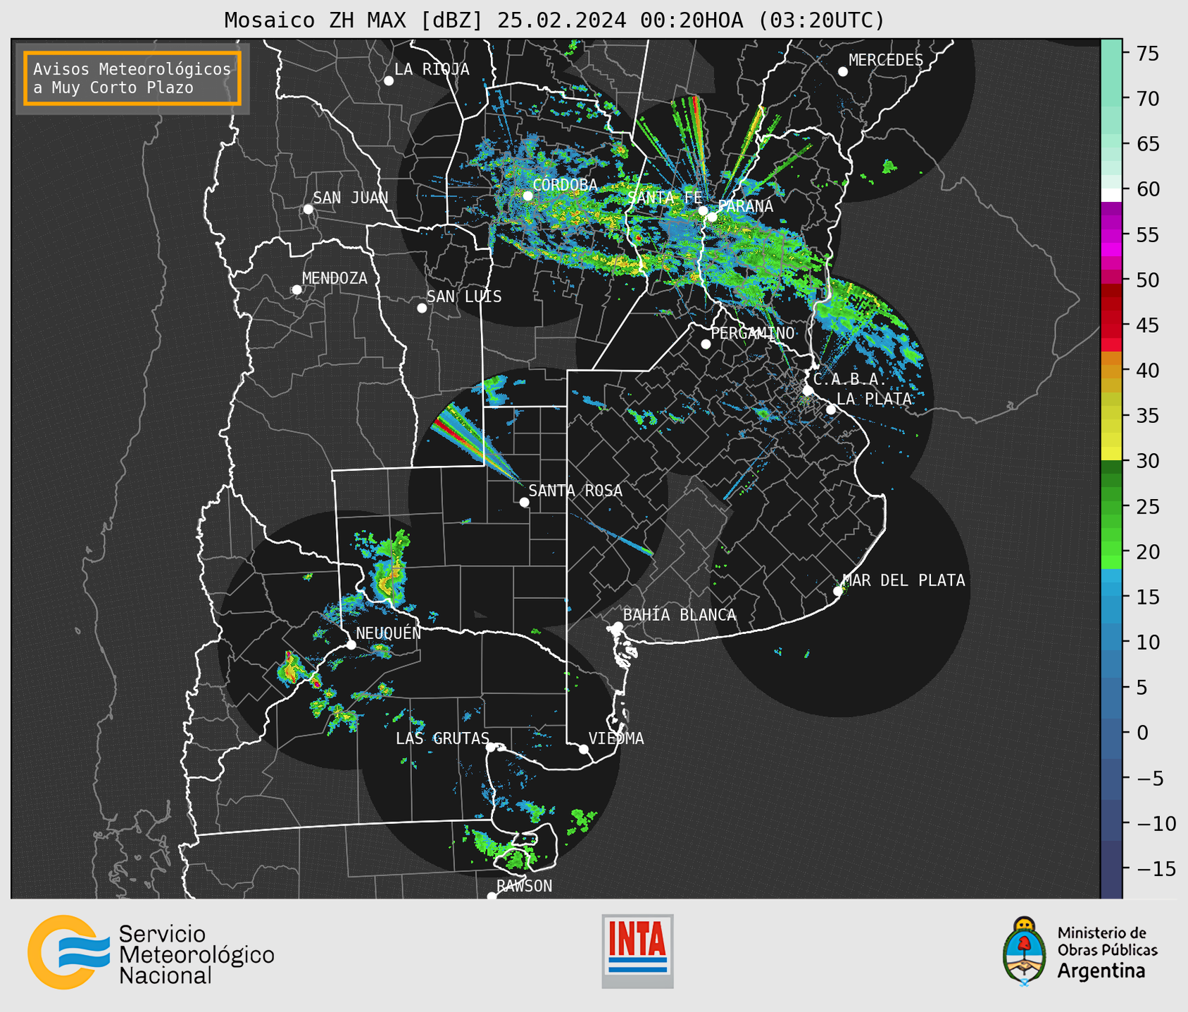Click the 50 dBZ colorbar label
Image resolution: width=1188 pixels, height=1012 pixels.
point(1148,280)
